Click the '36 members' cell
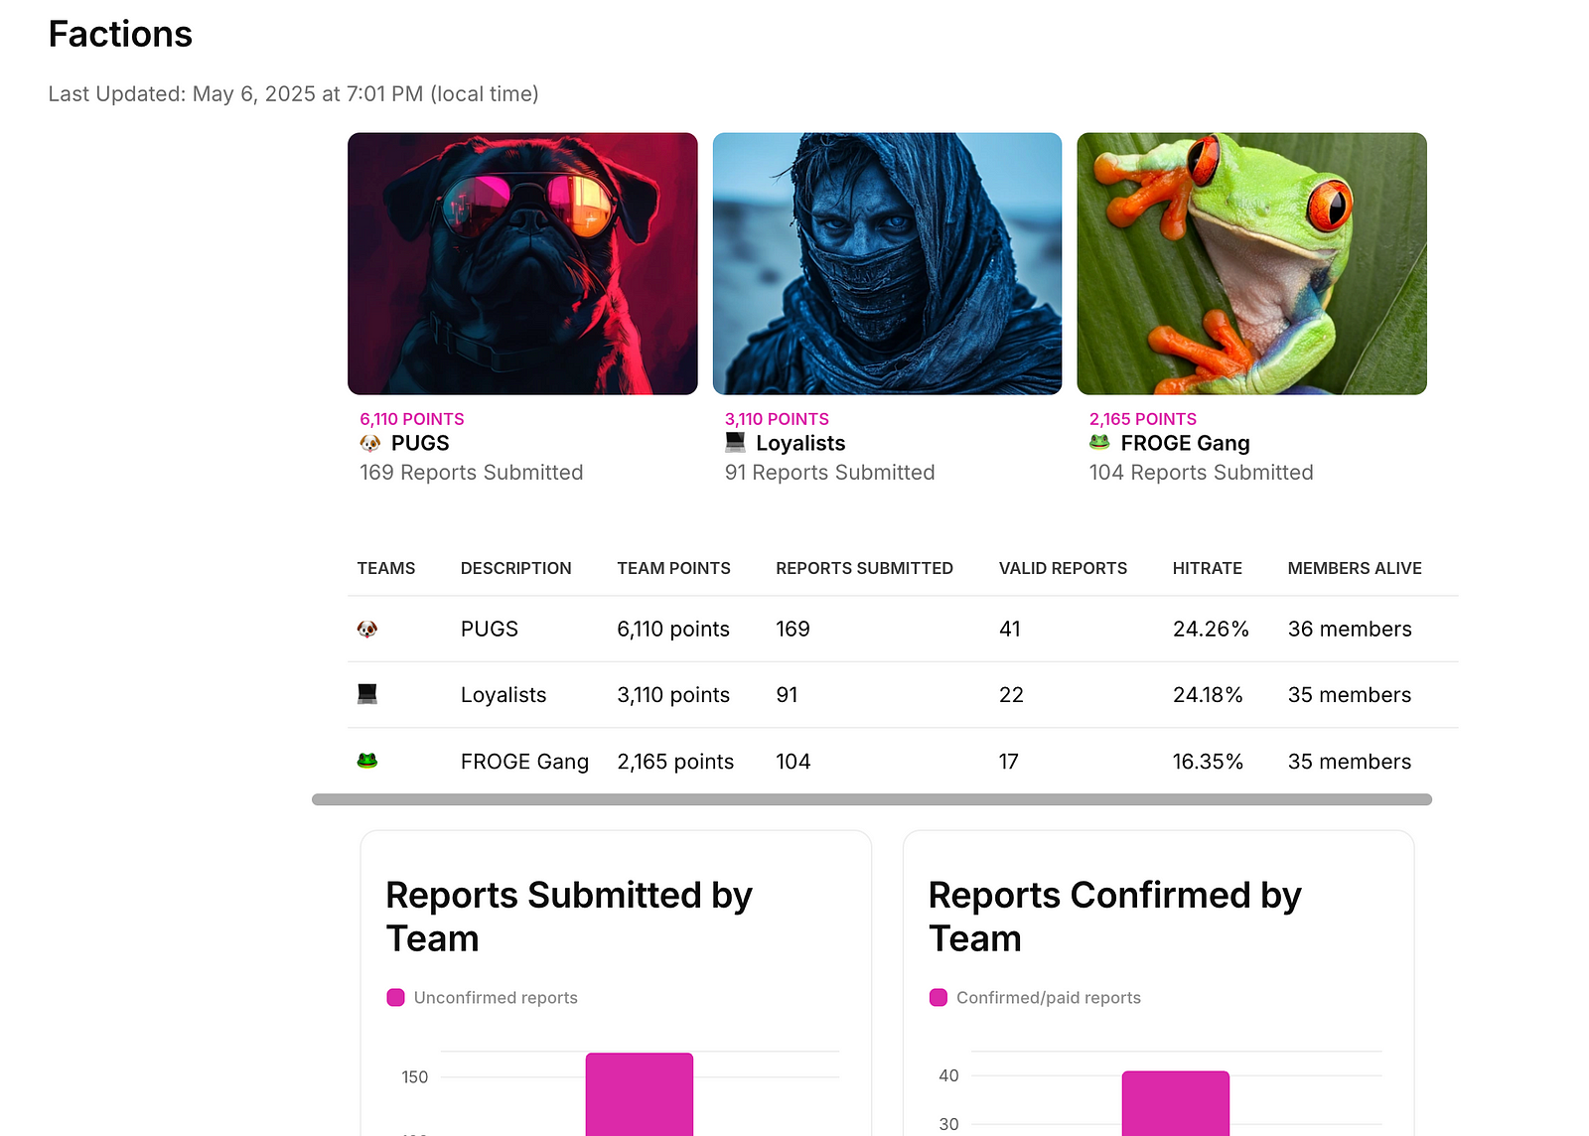The height and width of the screenshot is (1136, 1589). [x=1350, y=629]
